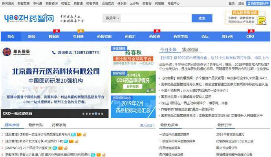271x157 pixels.
Task: Open 专题中心 in the top bar
Action: (174, 3)
